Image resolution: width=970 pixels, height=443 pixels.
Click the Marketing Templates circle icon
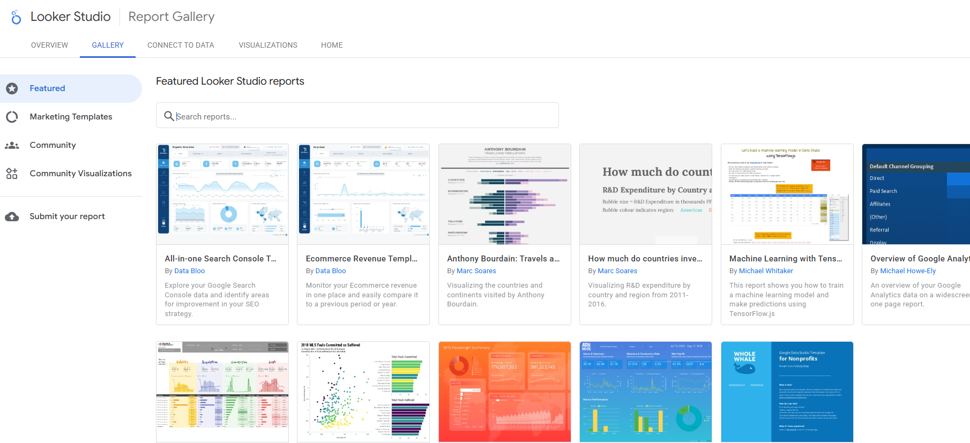click(x=12, y=117)
